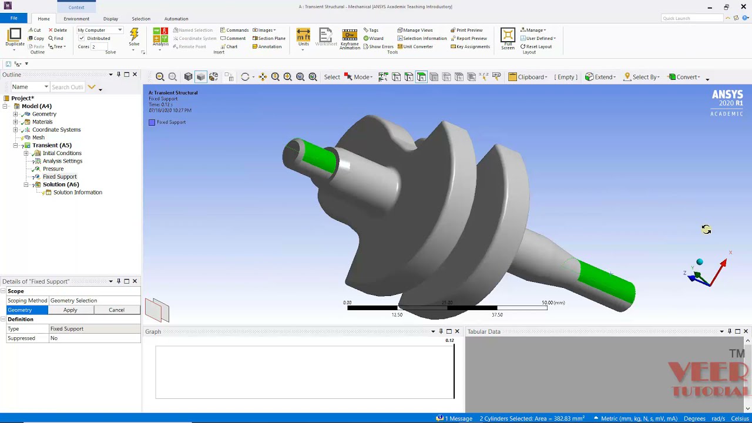The width and height of the screenshot is (752, 423).
Task: Click the Context tab header
Action: tap(76, 7)
